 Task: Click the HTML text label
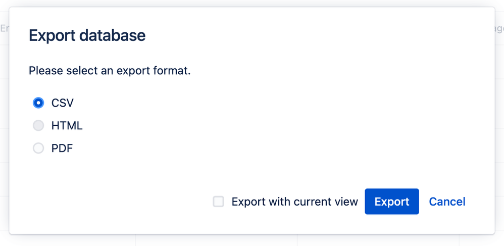coord(67,126)
